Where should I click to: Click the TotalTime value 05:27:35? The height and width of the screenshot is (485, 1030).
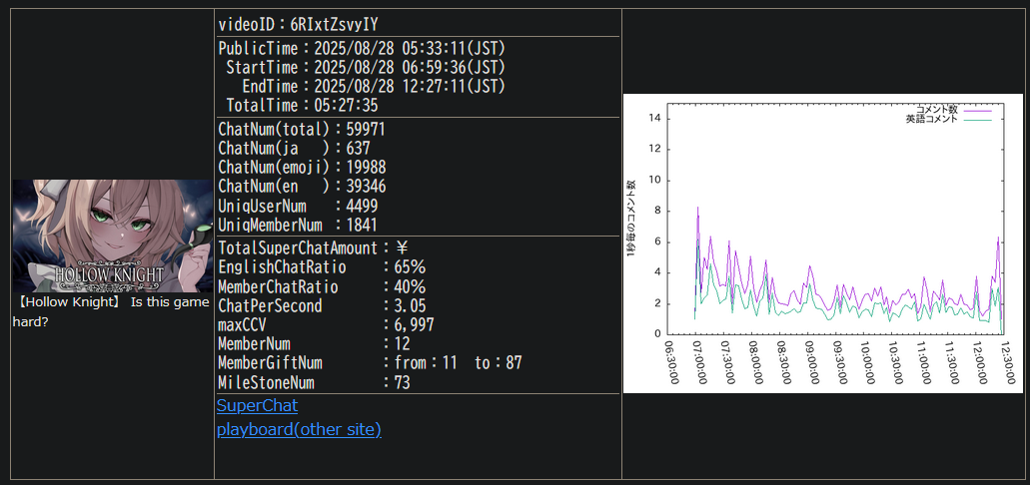click(x=346, y=105)
